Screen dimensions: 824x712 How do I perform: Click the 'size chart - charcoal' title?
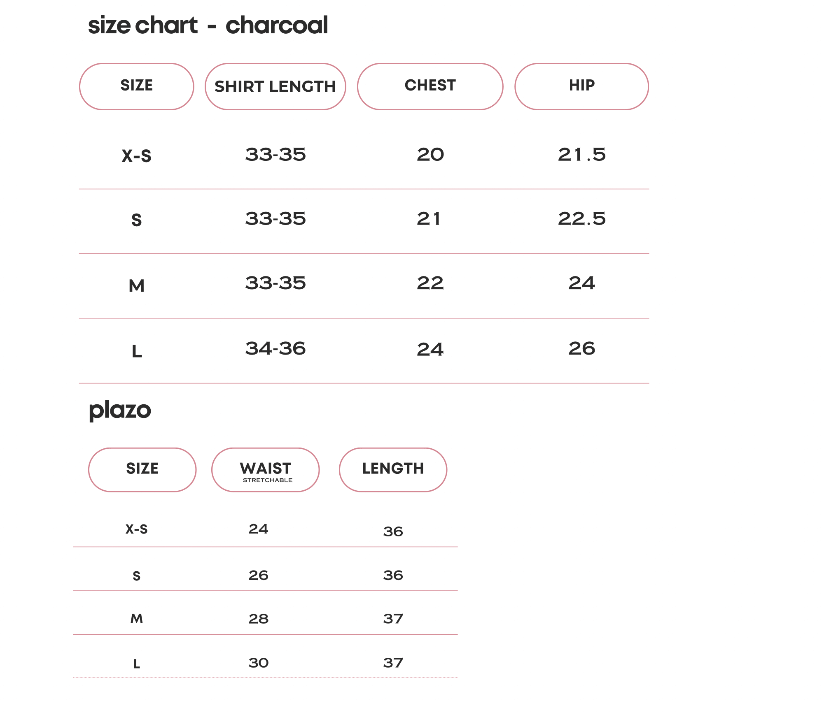click(x=208, y=26)
